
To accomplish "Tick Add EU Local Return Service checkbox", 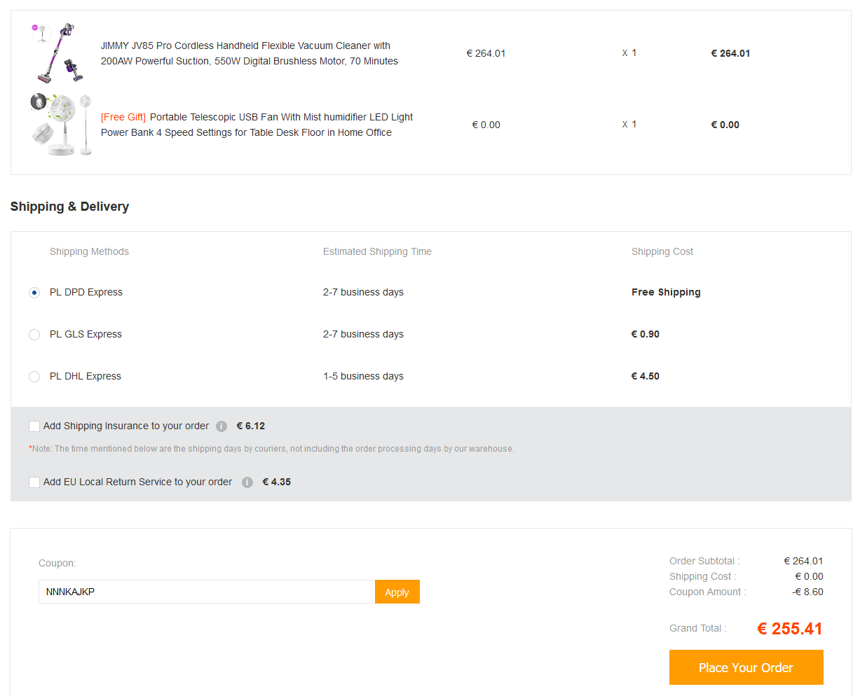I will click(34, 482).
